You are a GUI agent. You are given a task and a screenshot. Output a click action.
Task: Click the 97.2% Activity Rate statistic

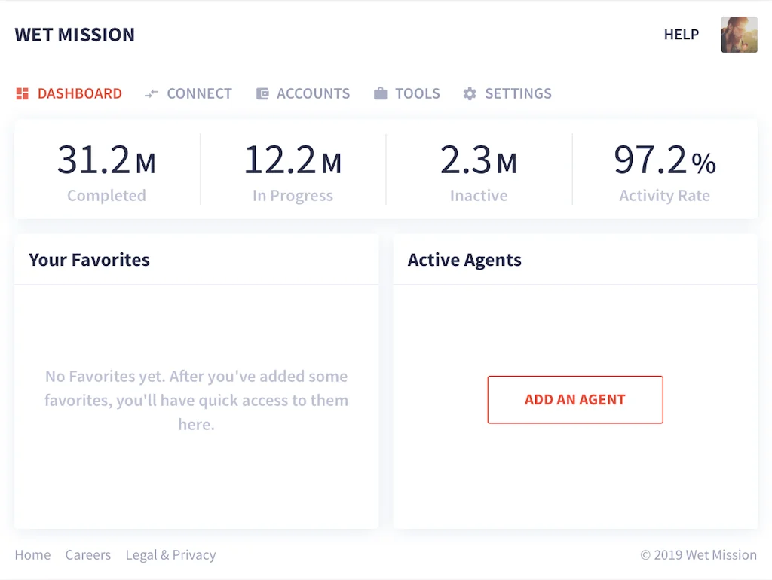[664, 171]
